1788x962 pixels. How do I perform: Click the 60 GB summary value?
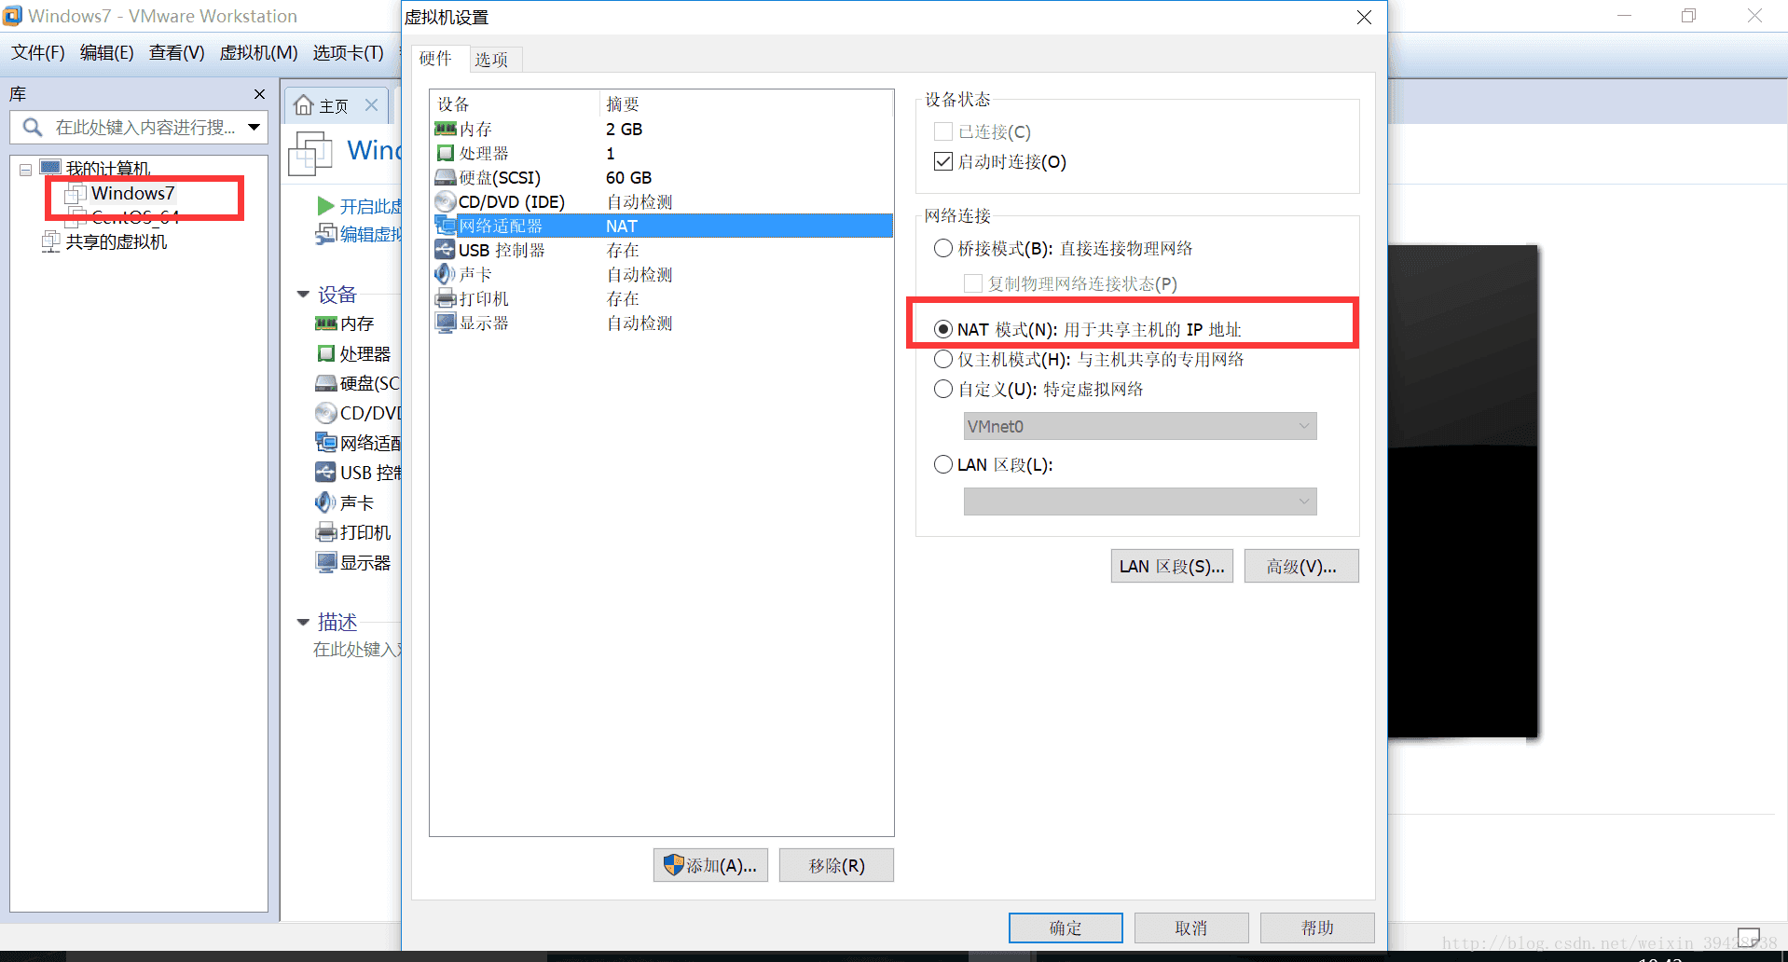(x=629, y=177)
